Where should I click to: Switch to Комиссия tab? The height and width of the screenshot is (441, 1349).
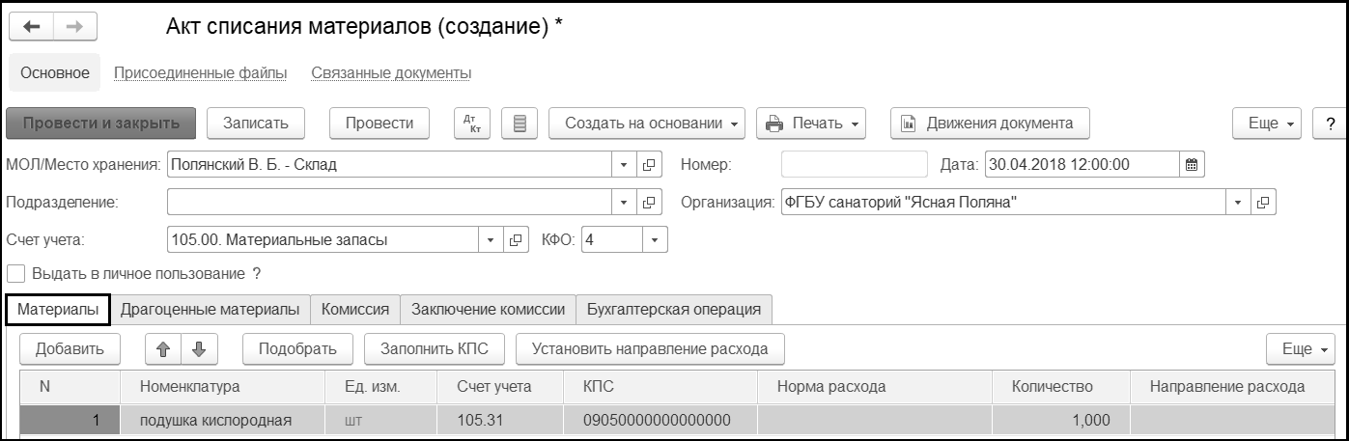pyautogui.click(x=355, y=309)
